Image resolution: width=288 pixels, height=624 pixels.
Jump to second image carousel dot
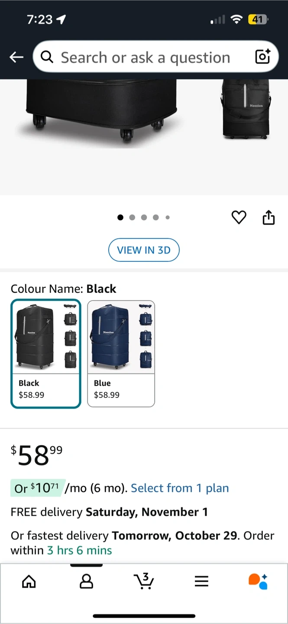point(132,218)
